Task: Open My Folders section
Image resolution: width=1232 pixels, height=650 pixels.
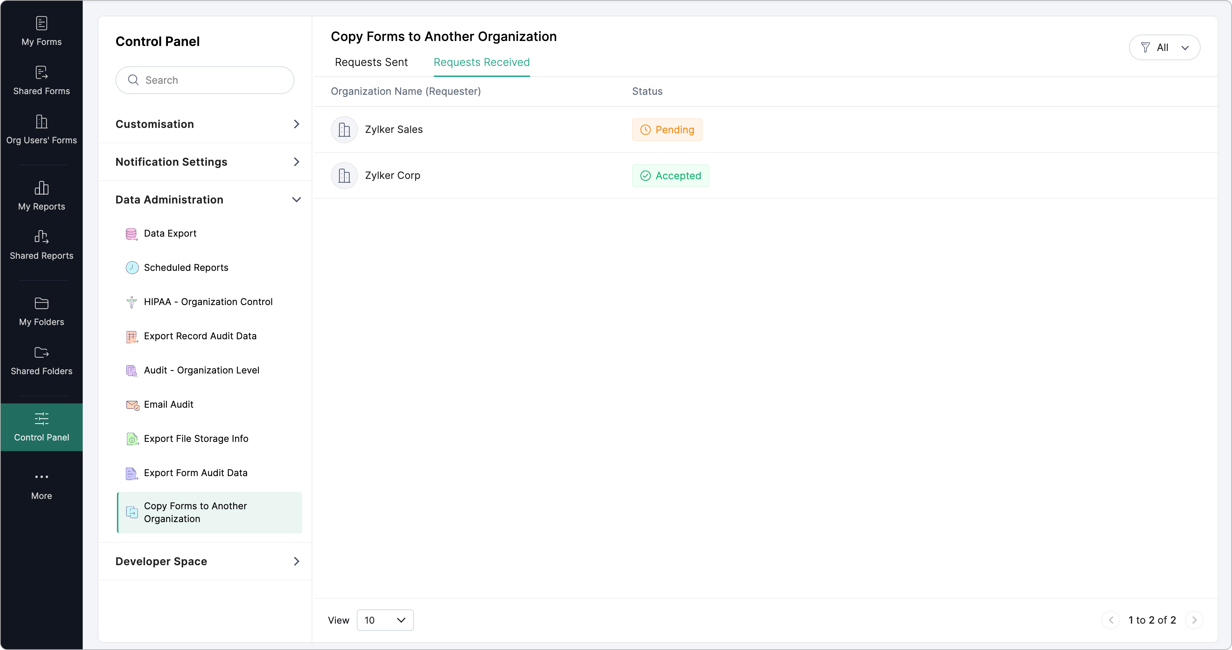Action: [x=42, y=311]
